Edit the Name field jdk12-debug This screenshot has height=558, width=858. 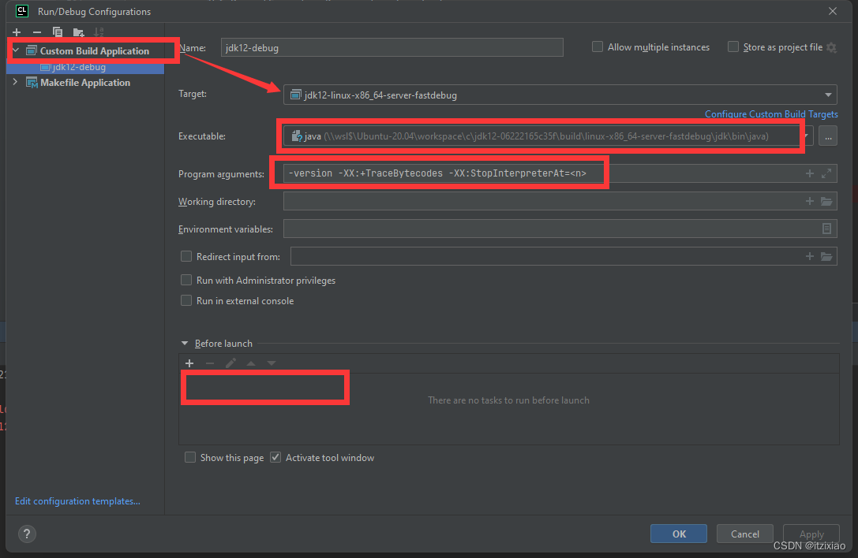pyautogui.click(x=392, y=47)
